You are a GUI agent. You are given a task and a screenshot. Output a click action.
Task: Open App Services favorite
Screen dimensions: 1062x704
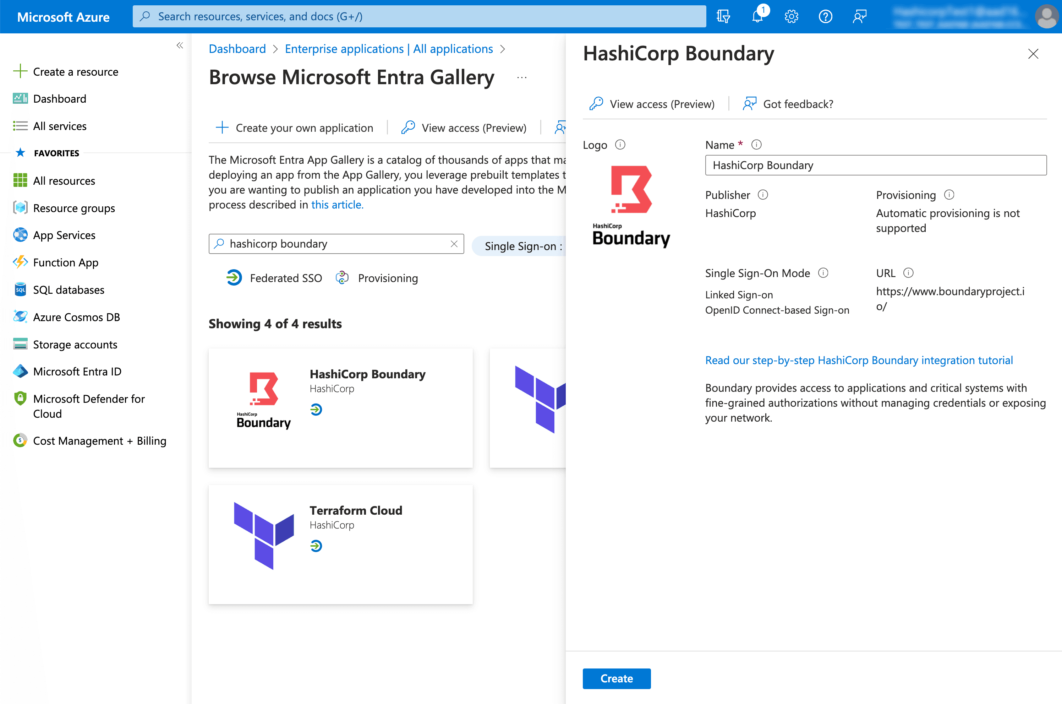[x=64, y=235]
